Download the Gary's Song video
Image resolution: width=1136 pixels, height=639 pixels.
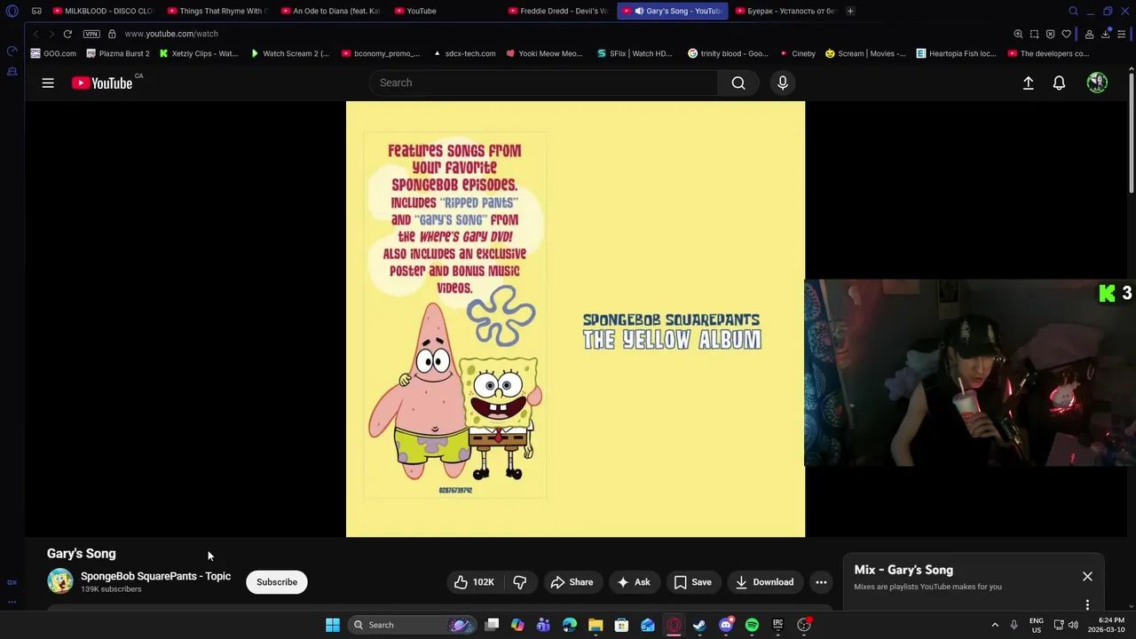click(x=764, y=582)
